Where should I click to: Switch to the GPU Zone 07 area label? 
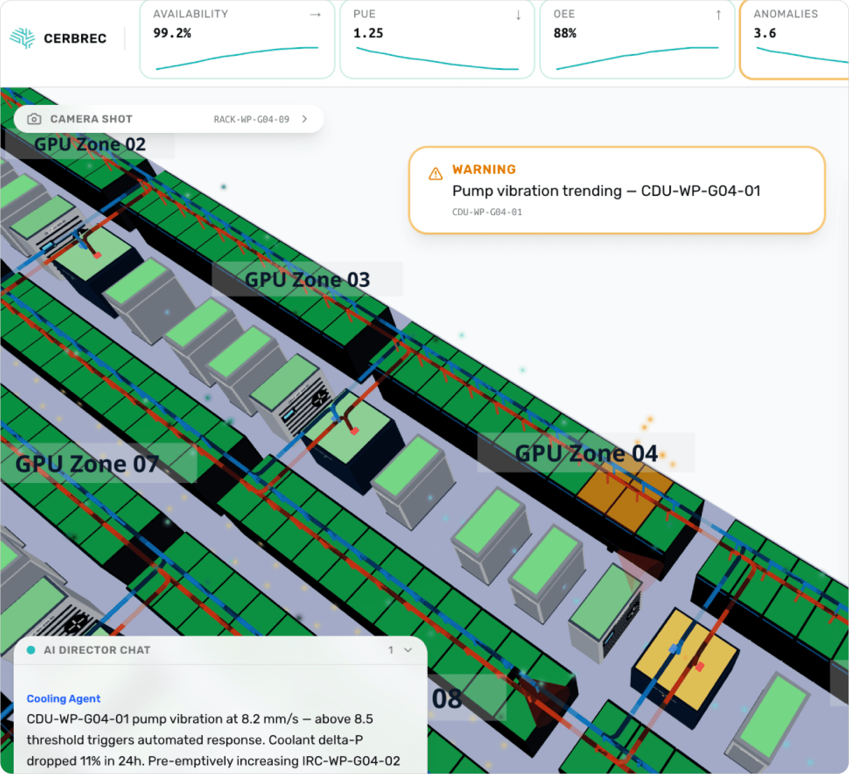tap(87, 464)
